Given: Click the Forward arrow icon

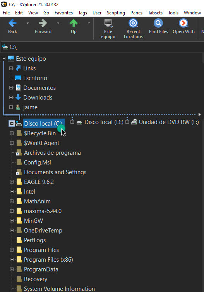Looking at the screenshot, I should 43,23.
